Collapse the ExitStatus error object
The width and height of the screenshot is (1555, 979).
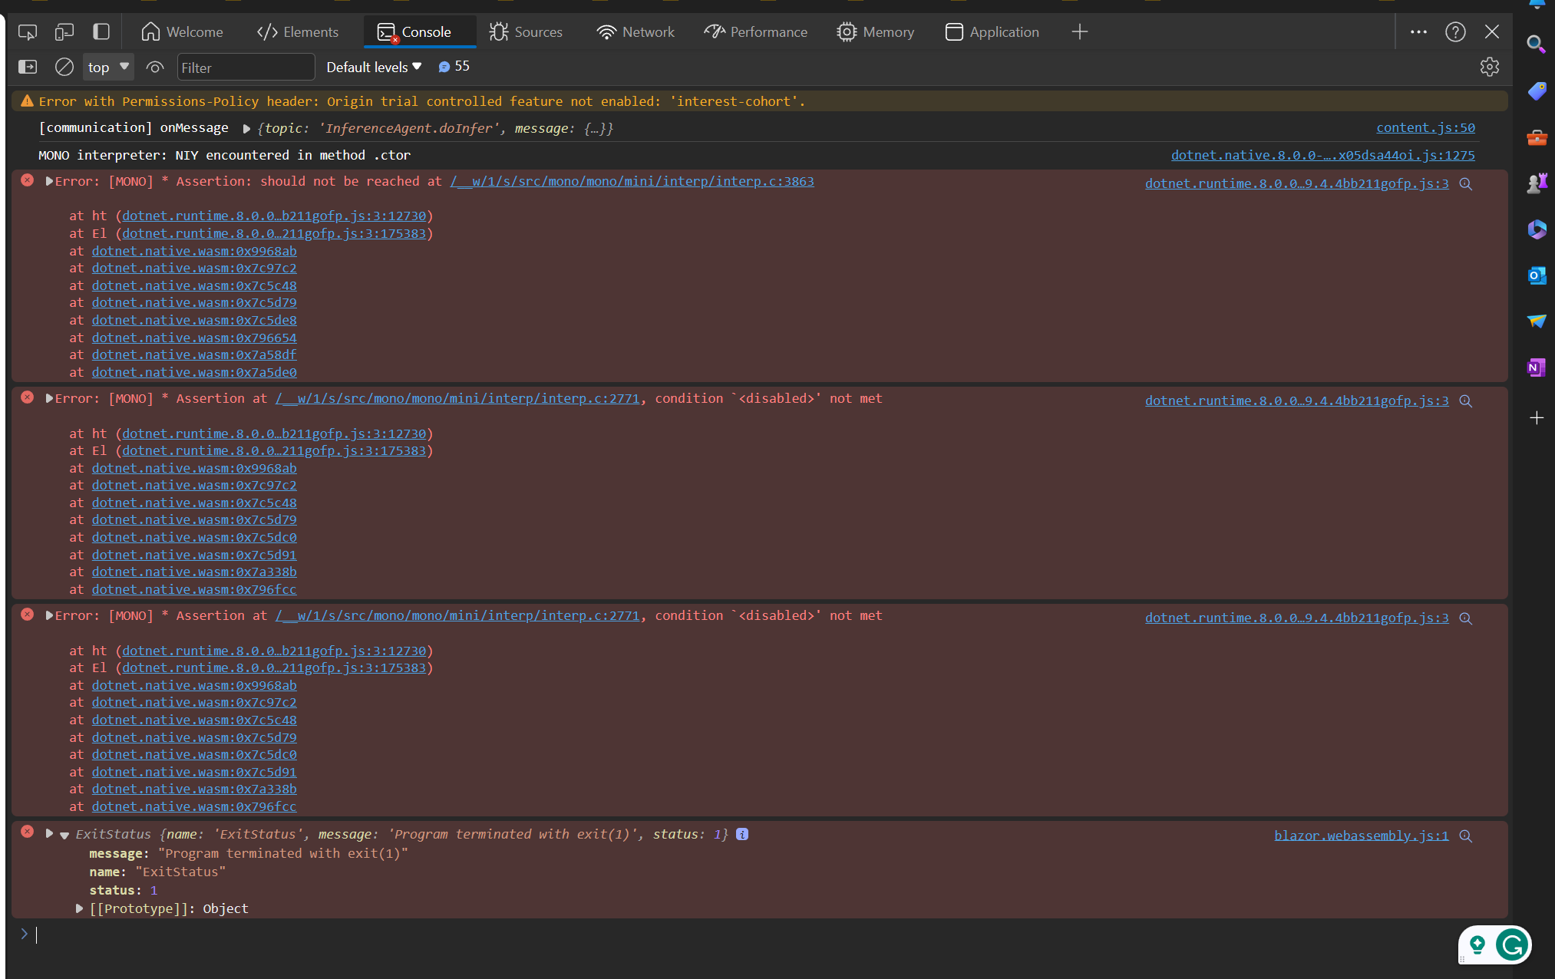click(64, 834)
